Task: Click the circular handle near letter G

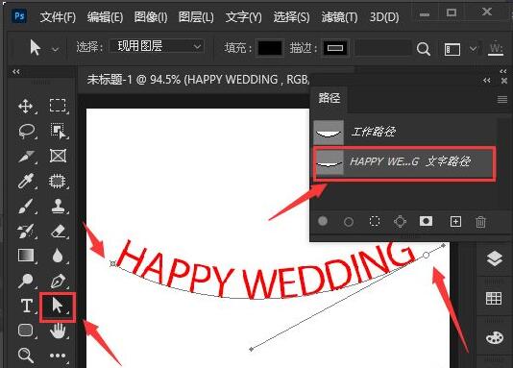Action: coord(426,255)
